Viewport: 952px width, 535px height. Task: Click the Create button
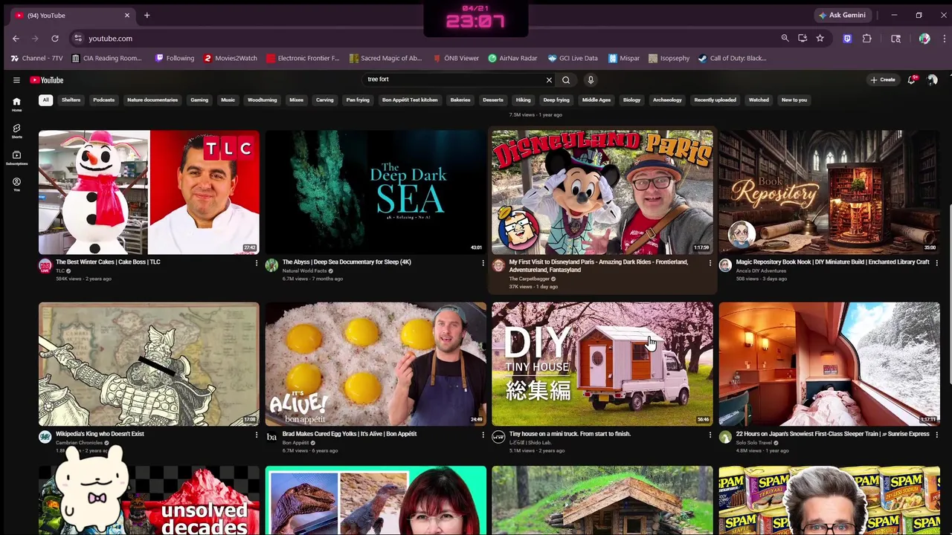[883, 80]
